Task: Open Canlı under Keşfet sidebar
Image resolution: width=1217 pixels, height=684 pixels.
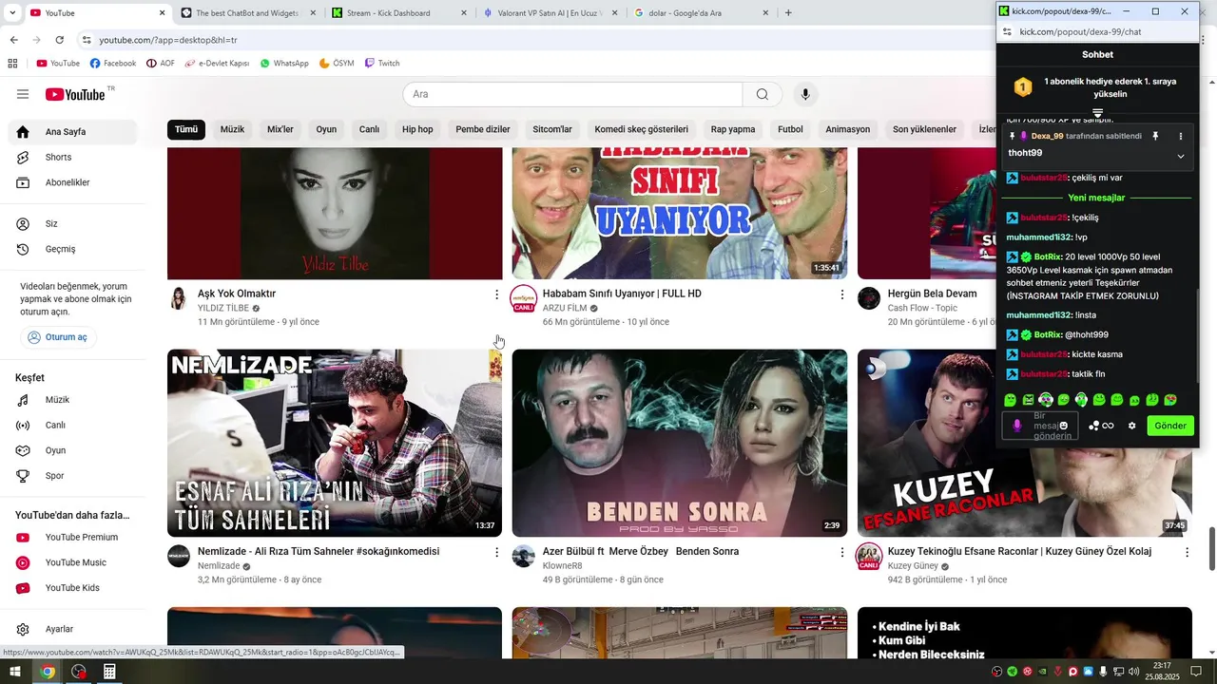Action: 72,426
